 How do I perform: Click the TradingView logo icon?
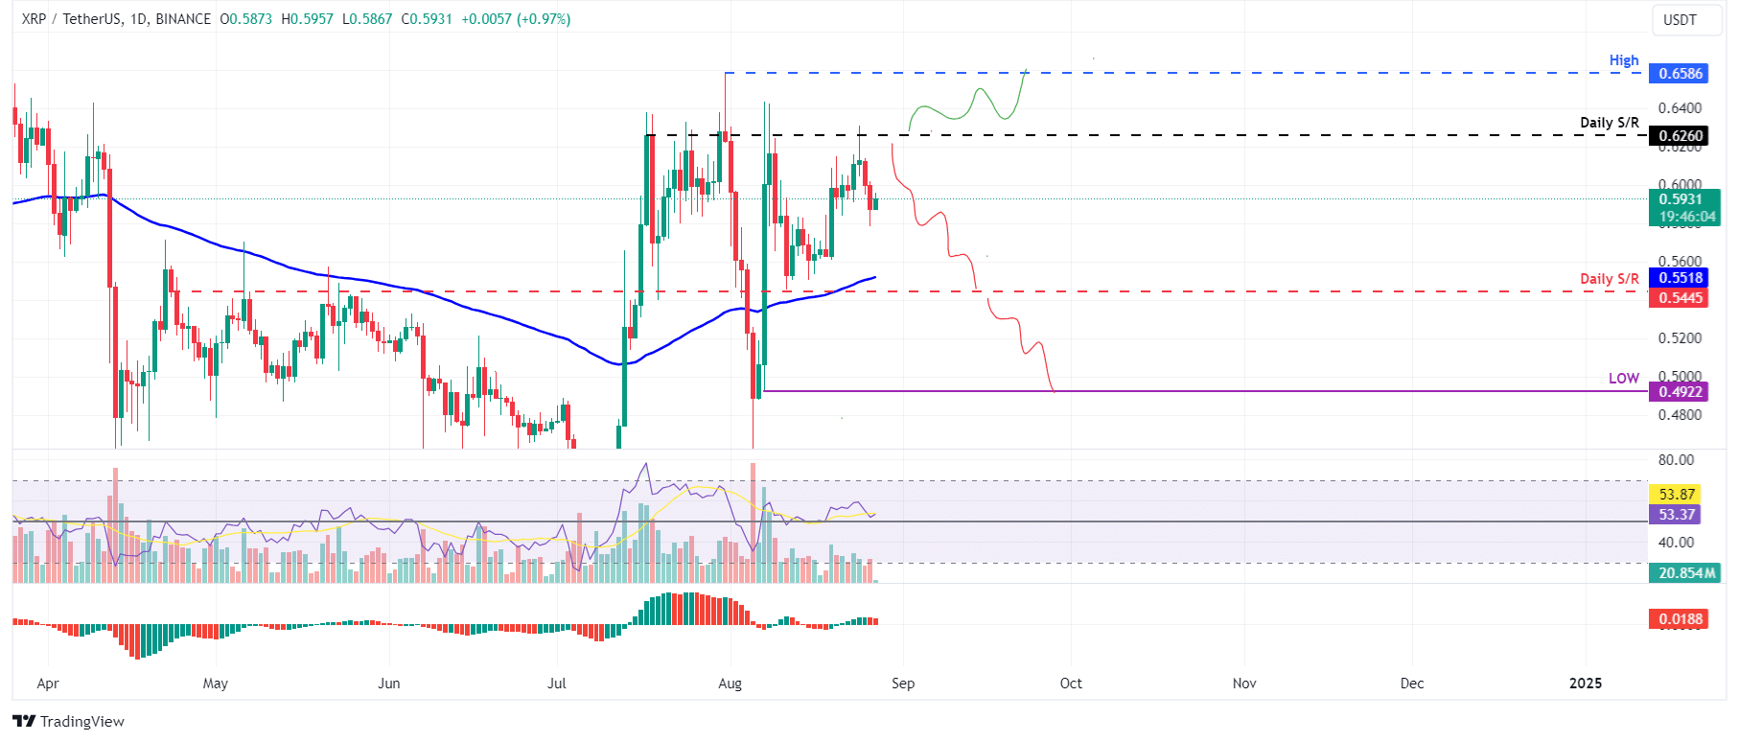(24, 721)
